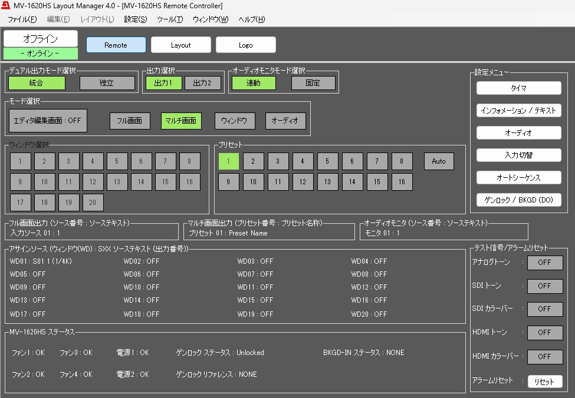Click the Auto preset button
Viewport: 575px width, 398px height.
click(439, 161)
